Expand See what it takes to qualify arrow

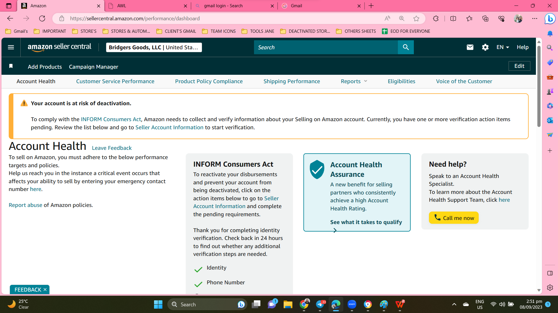pos(335,230)
